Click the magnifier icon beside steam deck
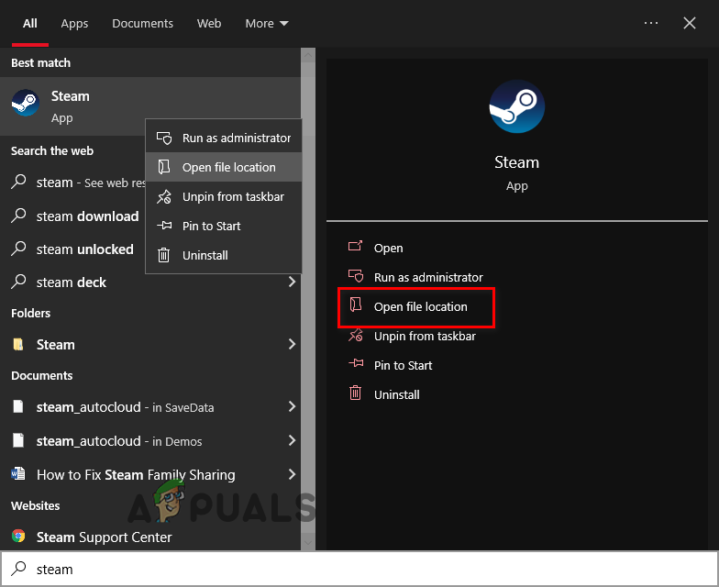719x587 pixels. (18, 281)
